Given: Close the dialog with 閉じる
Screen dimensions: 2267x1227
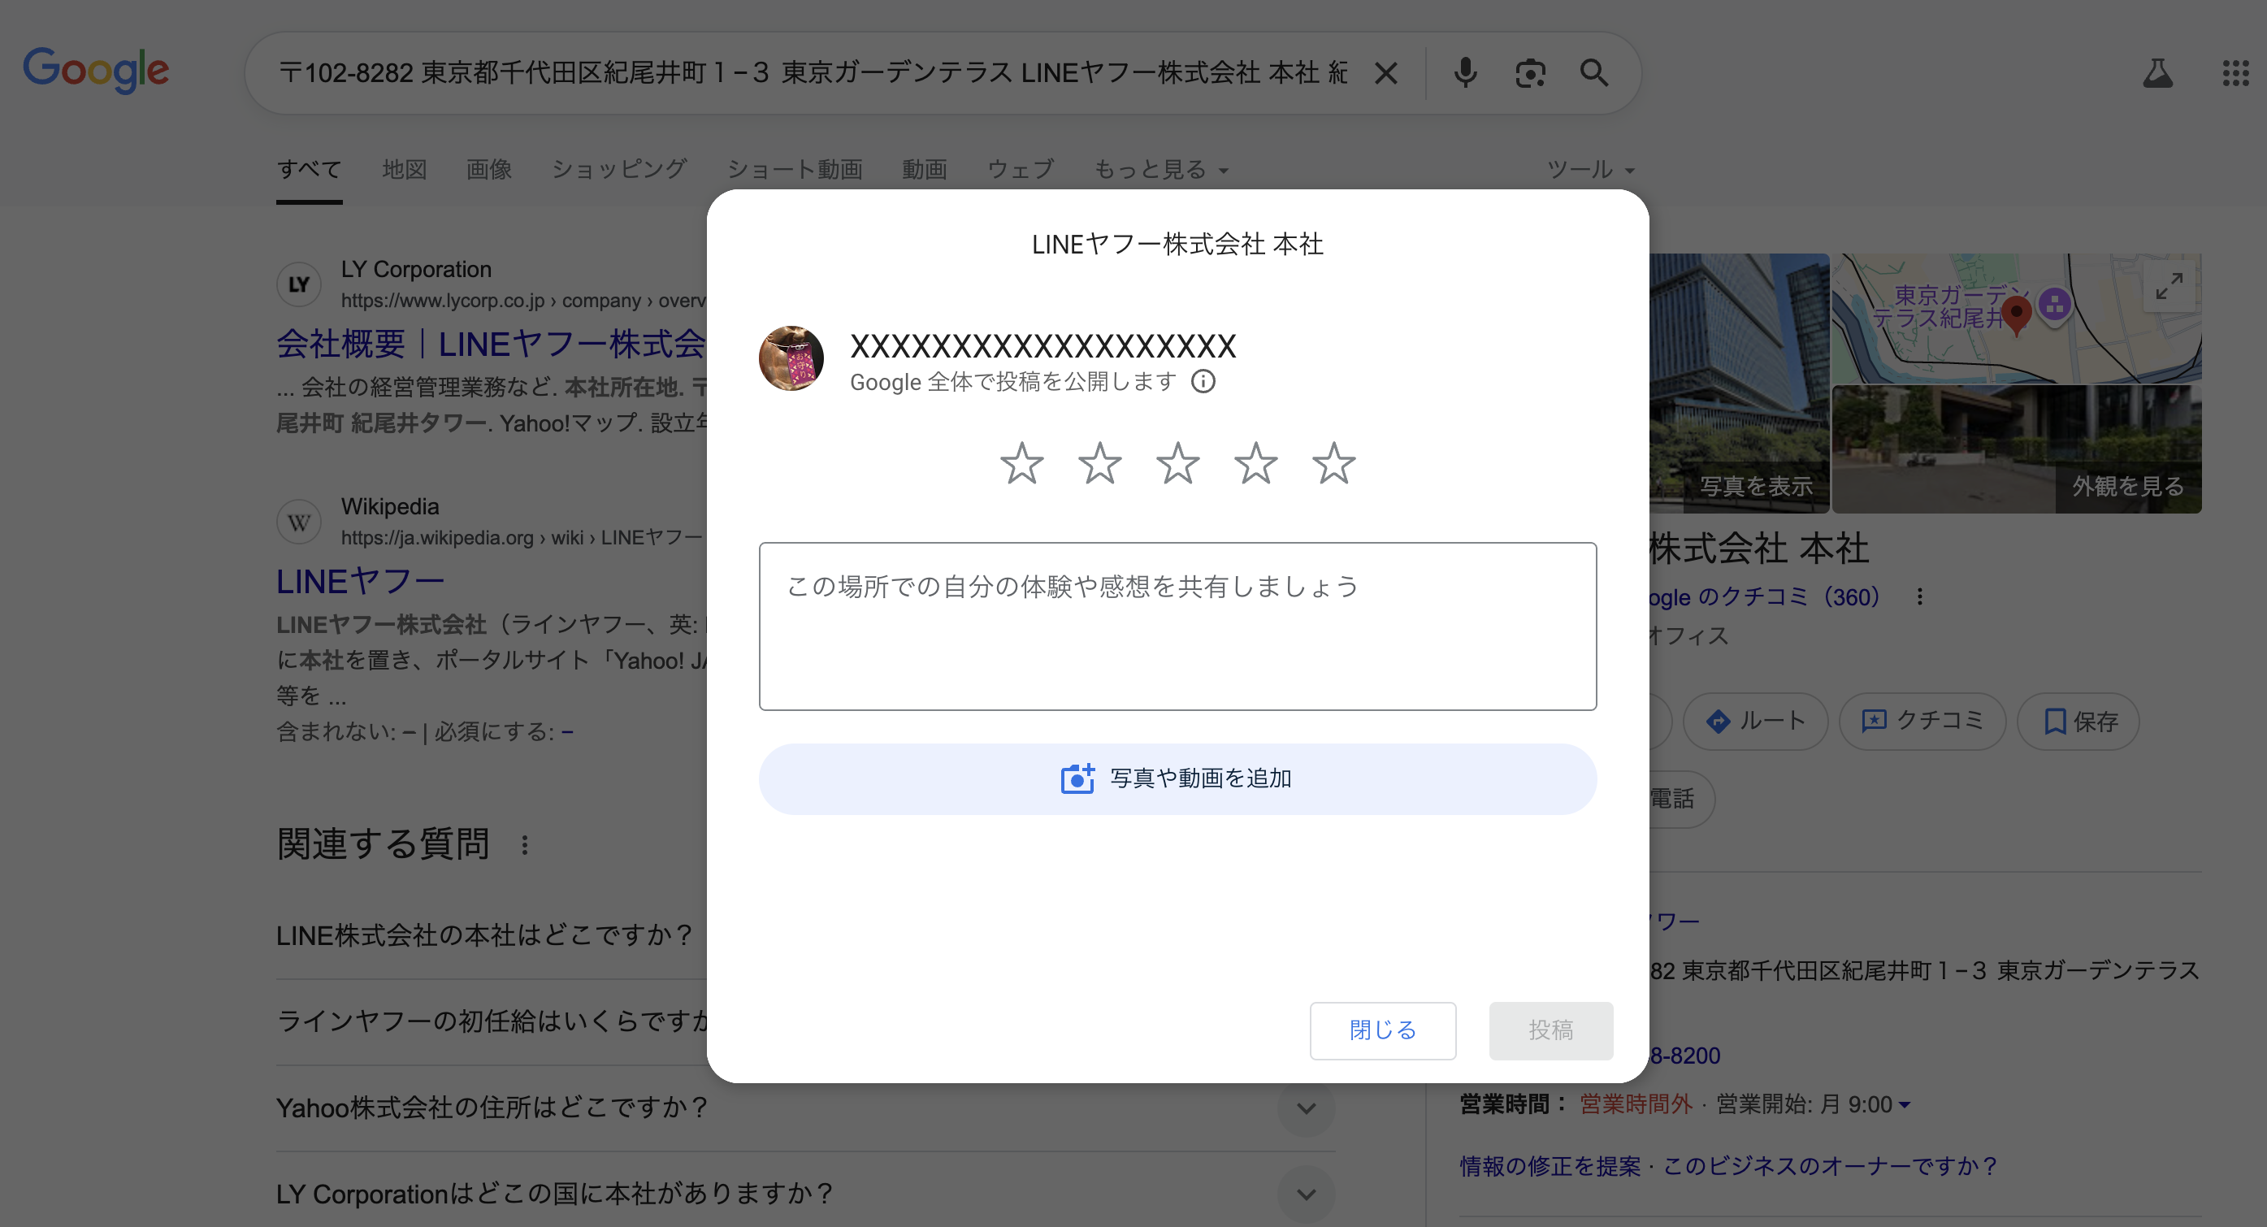Looking at the screenshot, I should (1383, 1030).
